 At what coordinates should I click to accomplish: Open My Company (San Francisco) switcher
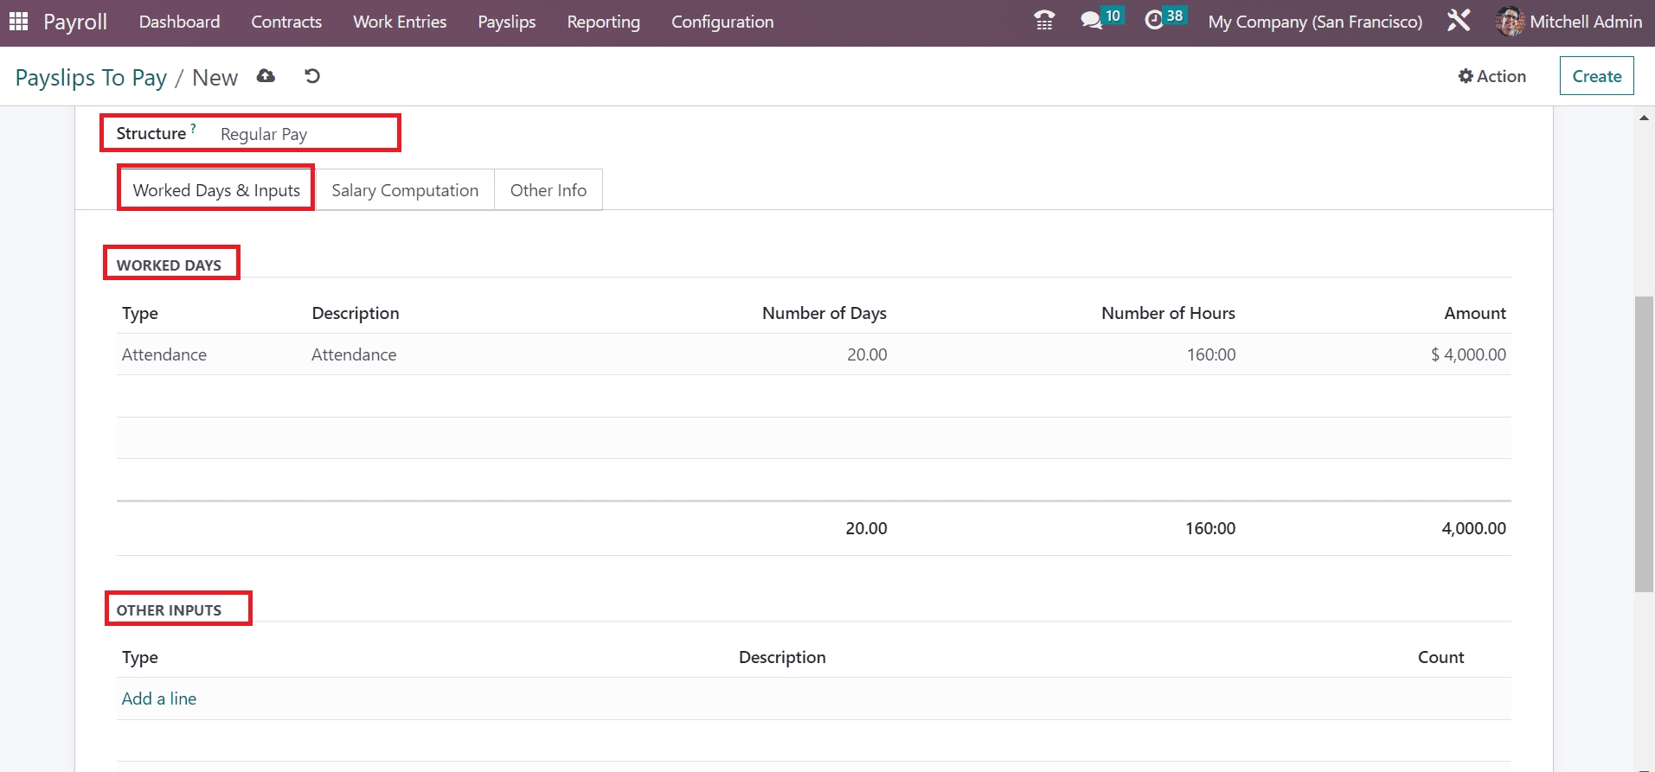(x=1314, y=22)
